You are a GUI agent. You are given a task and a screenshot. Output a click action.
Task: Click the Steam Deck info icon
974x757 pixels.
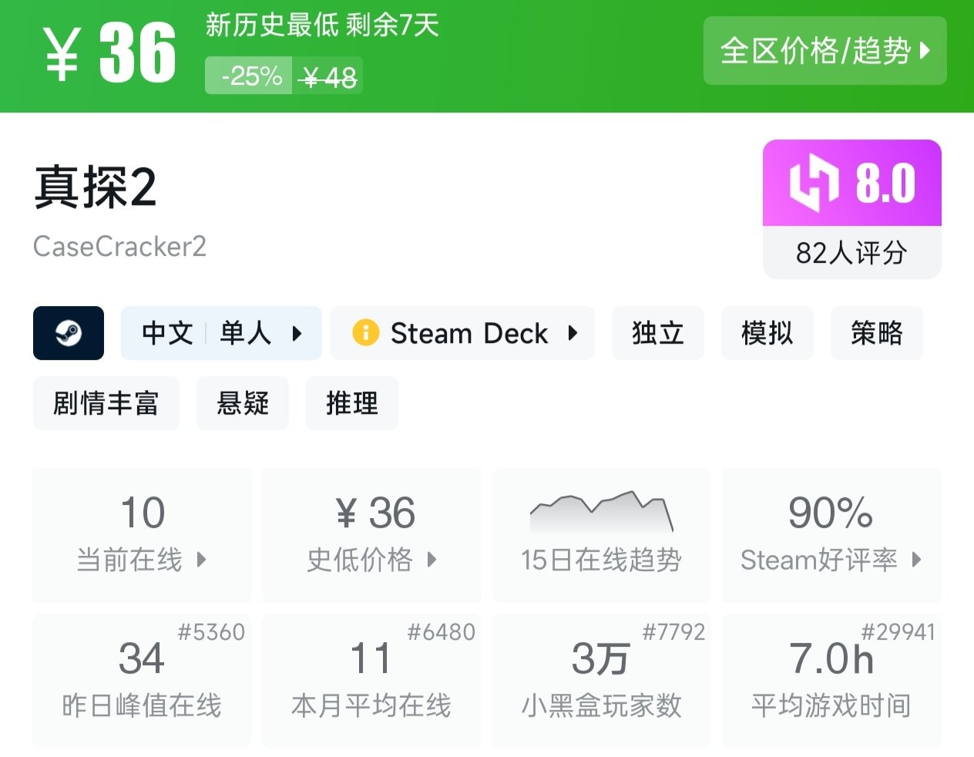point(365,333)
